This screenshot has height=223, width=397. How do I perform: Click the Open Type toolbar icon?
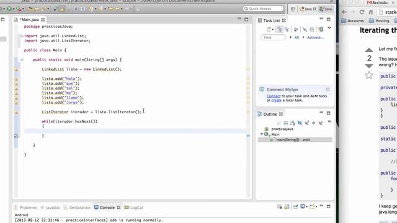click(37, 9)
